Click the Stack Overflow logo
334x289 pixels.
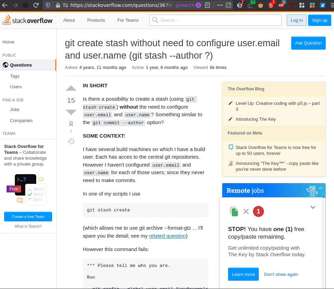(x=28, y=20)
